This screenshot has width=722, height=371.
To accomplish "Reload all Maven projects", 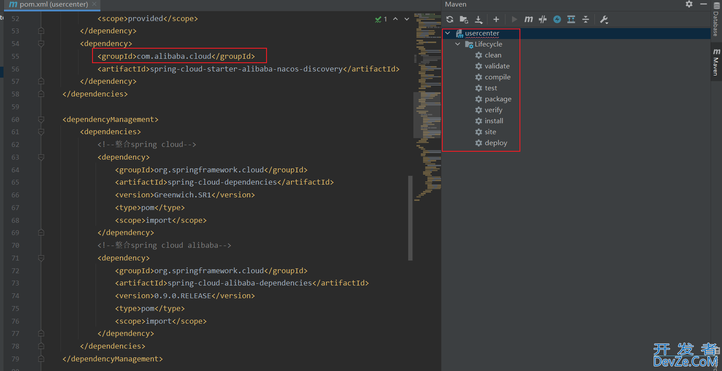I will pyautogui.click(x=450, y=19).
